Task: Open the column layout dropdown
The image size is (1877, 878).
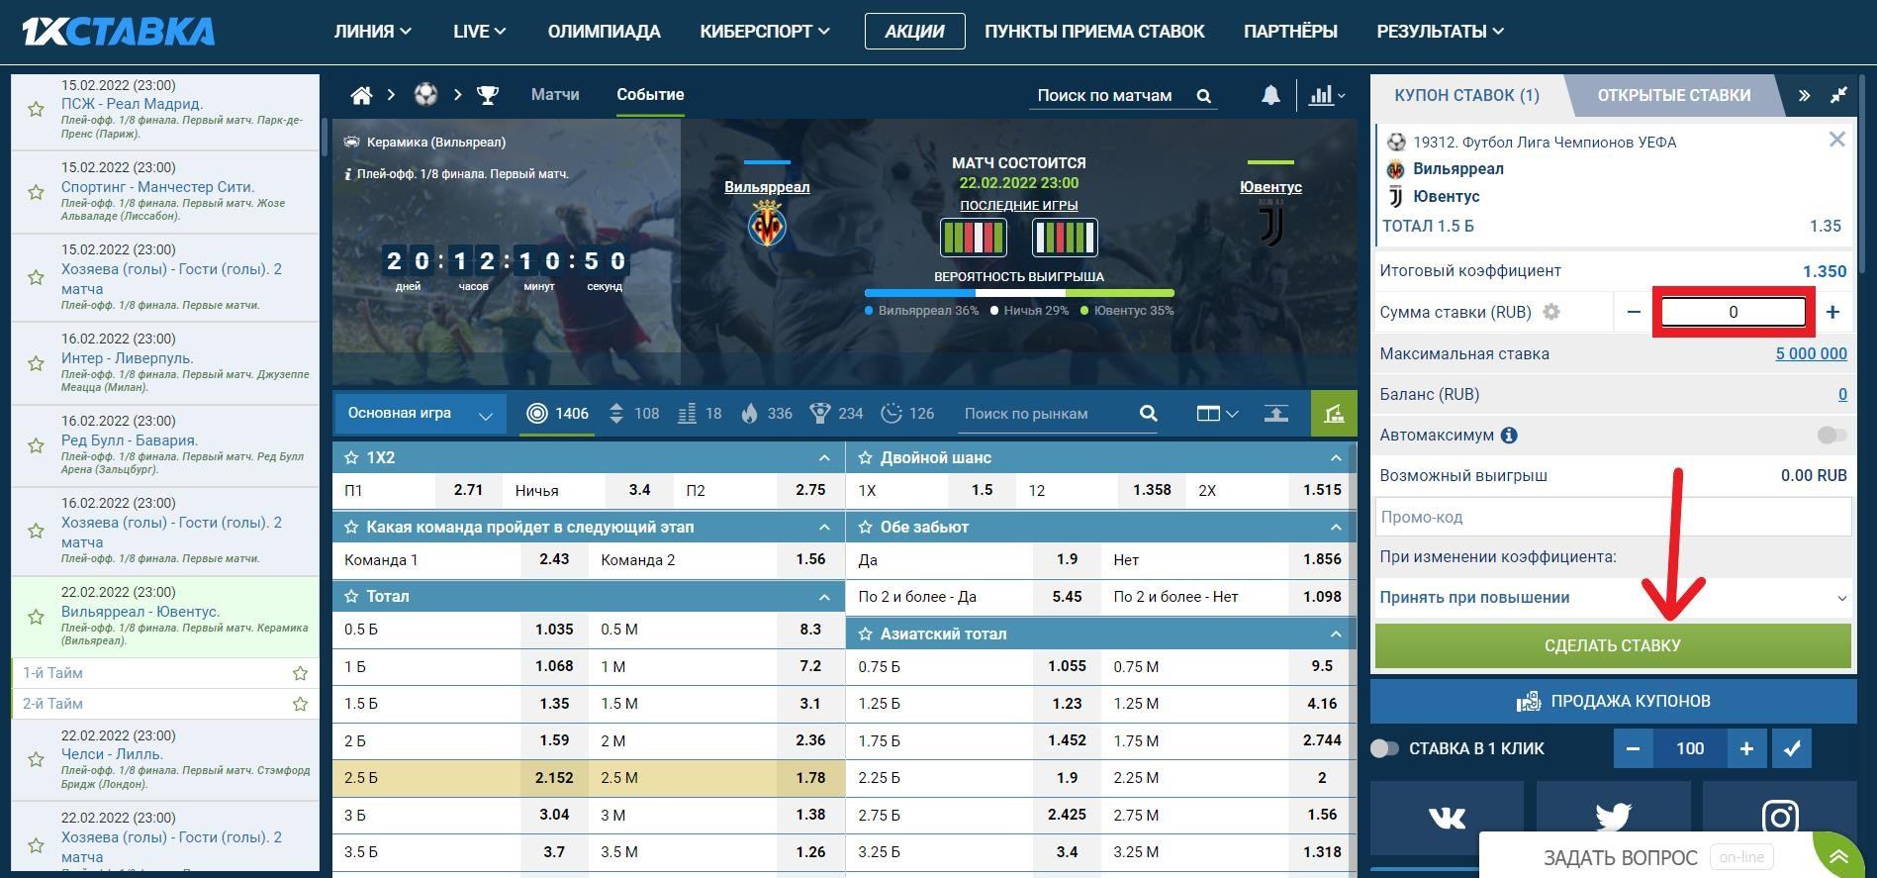Action: (x=1217, y=414)
